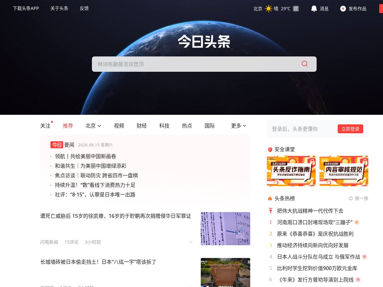Screen dimensions: 383x287
Task: Open headline 焦点访谈｜联动防灾
Action: pyautogui.click(x=96, y=175)
